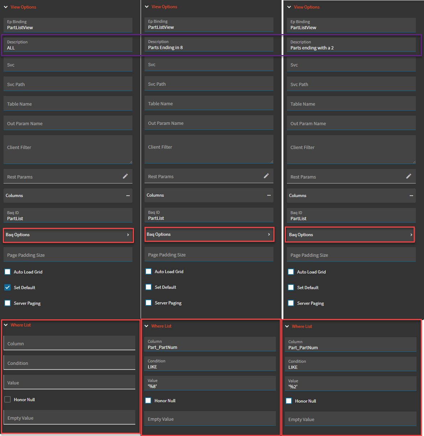
Task: Click Description field 'Parts Ending in 8'
Action: click(209, 44)
